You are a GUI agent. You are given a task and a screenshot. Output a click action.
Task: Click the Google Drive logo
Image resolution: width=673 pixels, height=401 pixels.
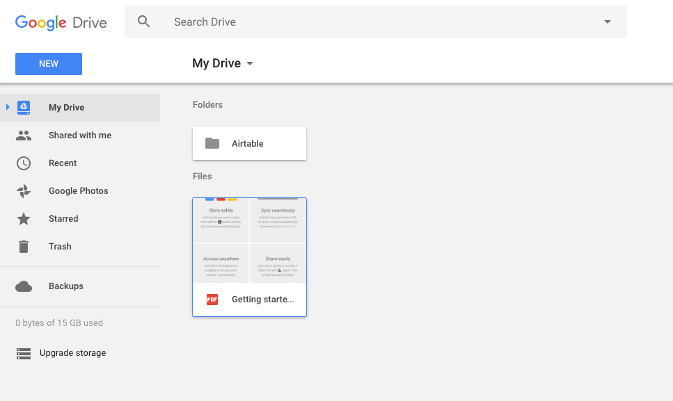[x=61, y=22]
